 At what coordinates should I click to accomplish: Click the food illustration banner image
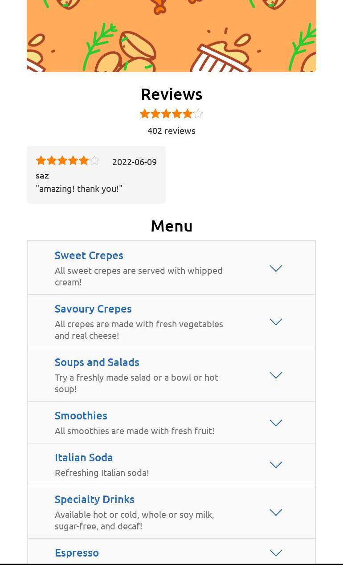click(171, 36)
